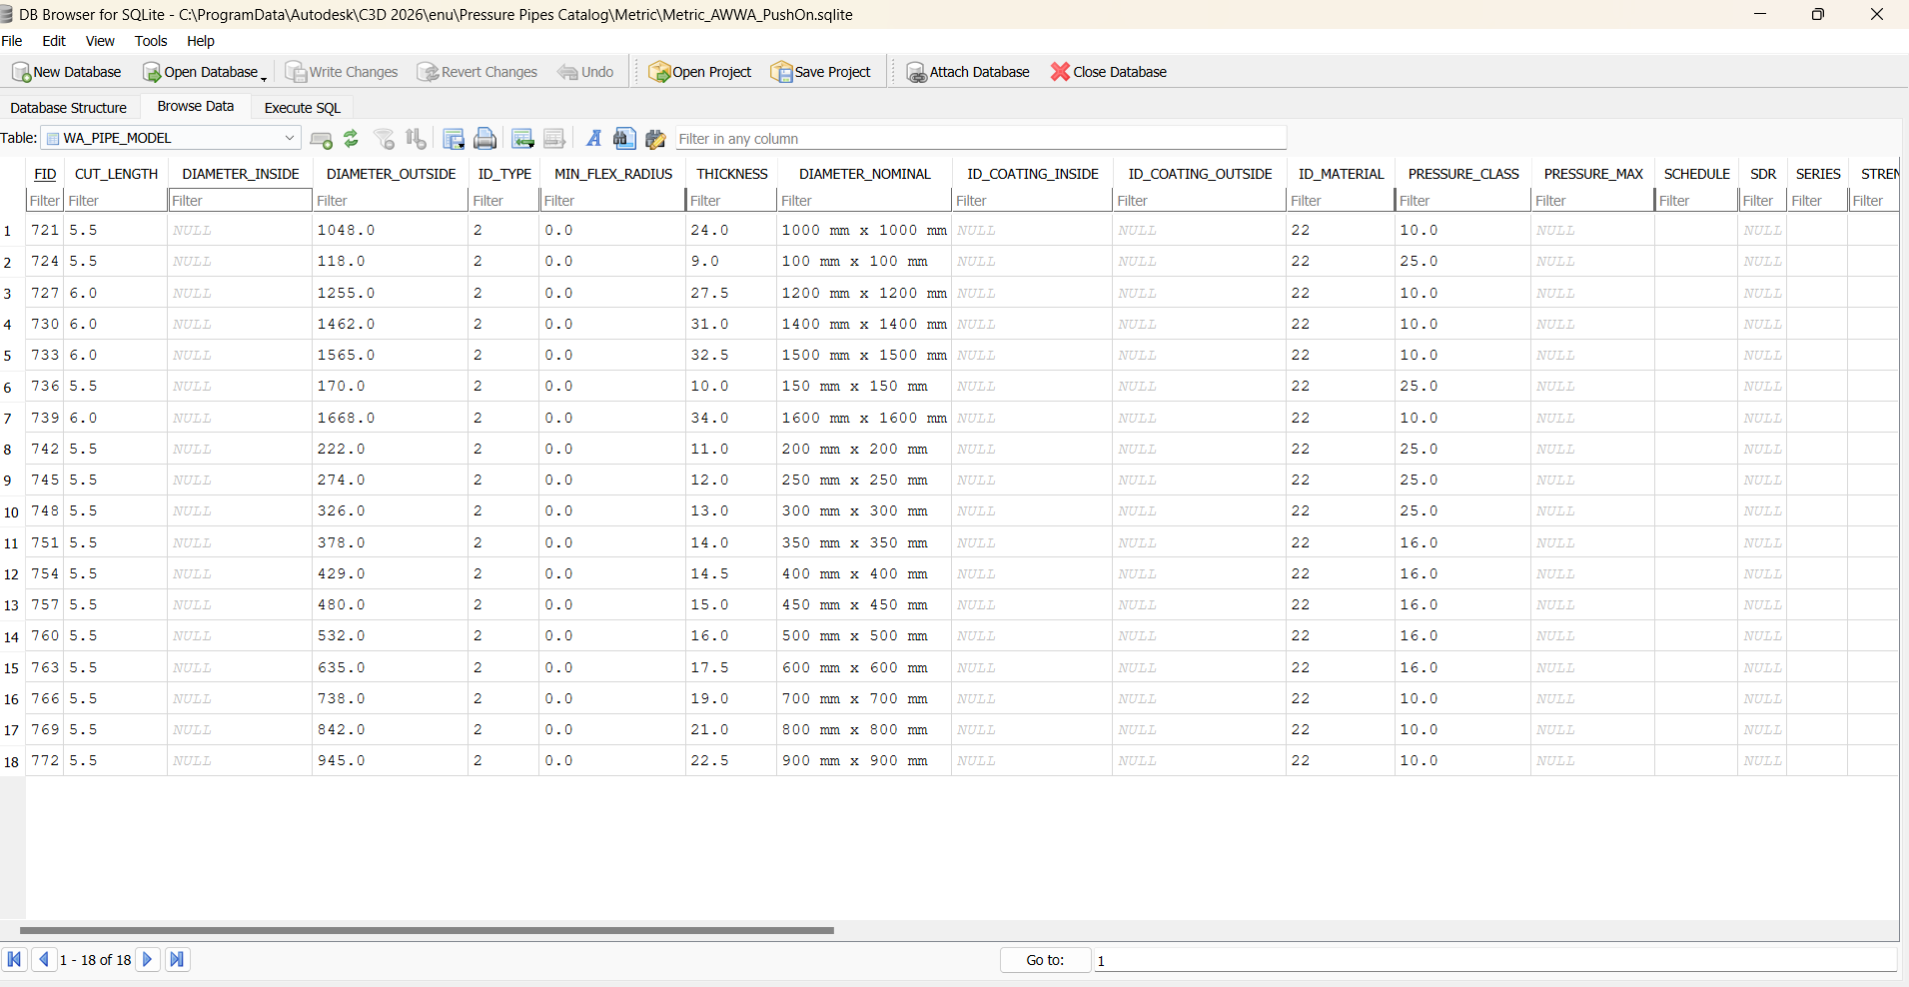1909x987 pixels.
Task: Click the PRESSURE_CLASS column filter box
Action: [x=1463, y=201]
